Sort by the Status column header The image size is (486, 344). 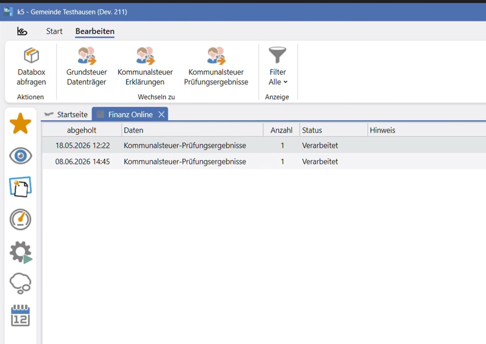(333, 130)
